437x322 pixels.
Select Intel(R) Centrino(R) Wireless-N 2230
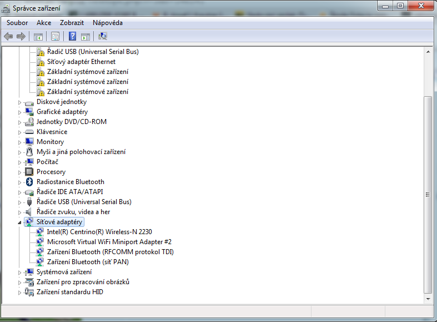99,232
